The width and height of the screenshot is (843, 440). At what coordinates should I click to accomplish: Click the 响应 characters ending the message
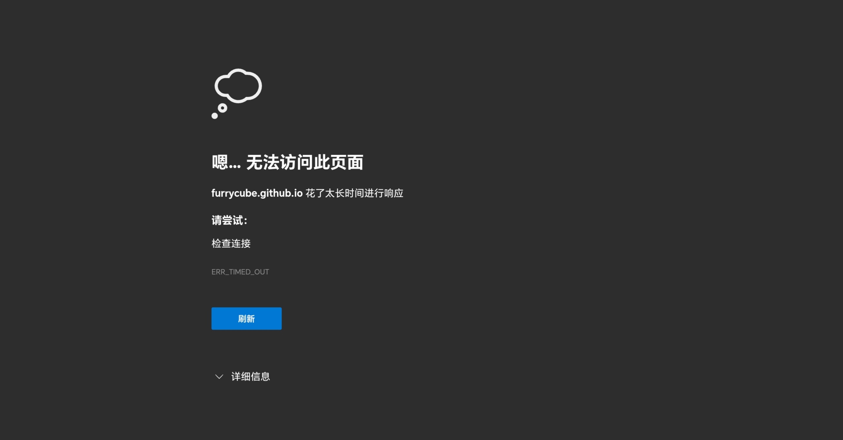click(394, 193)
